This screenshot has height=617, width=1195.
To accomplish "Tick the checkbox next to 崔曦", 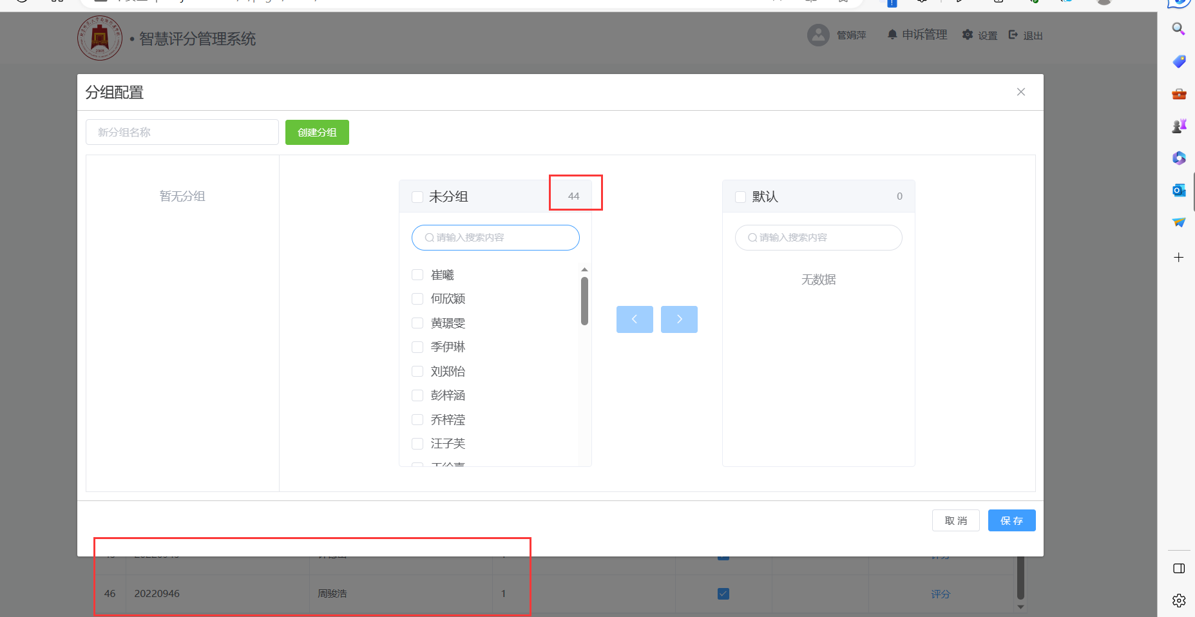I will point(417,275).
